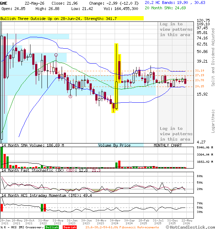215x229 pixels.
Task: Click the lower 'Log in to view patterns' notice
Action: tap(176, 134)
